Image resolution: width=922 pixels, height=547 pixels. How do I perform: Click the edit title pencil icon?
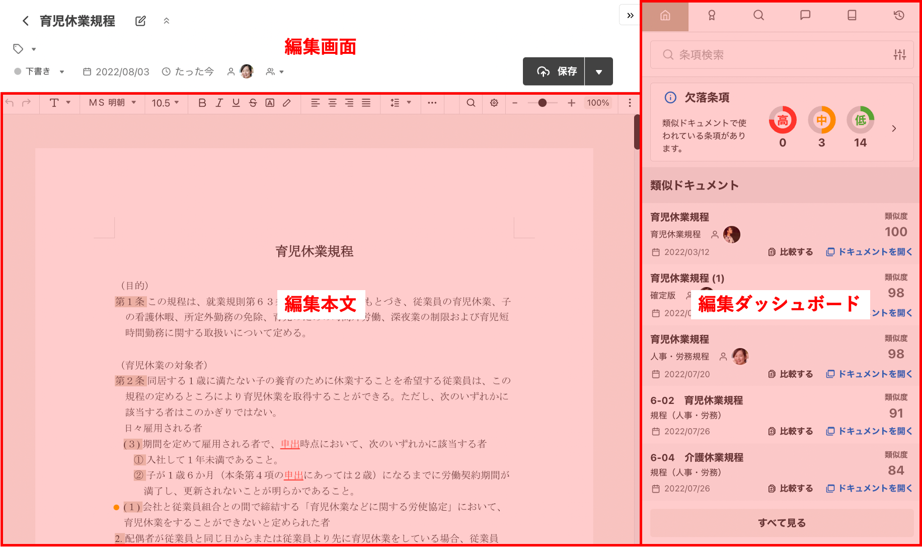click(140, 21)
